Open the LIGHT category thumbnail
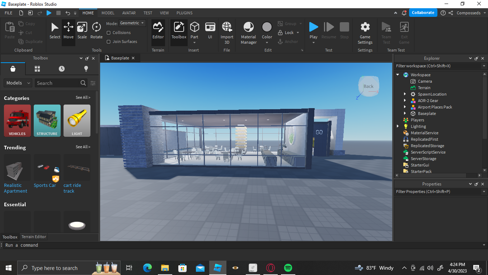Image resolution: width=488 pixels, height=275 pixels. pos(77,121)
